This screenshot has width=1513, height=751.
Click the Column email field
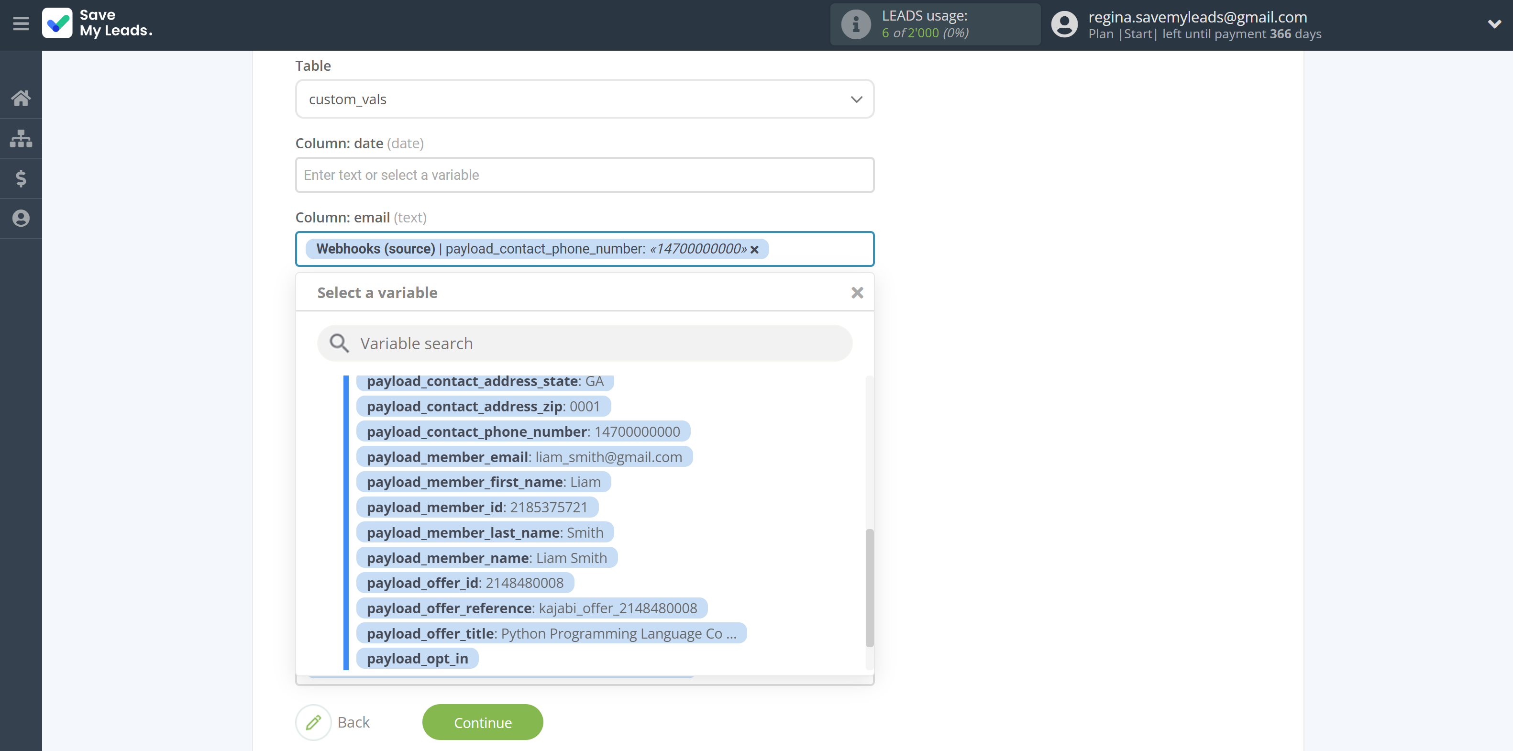[x=585, y=249]
